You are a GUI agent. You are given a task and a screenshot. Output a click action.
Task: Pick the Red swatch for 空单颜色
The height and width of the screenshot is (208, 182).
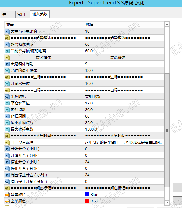[87, 201]
